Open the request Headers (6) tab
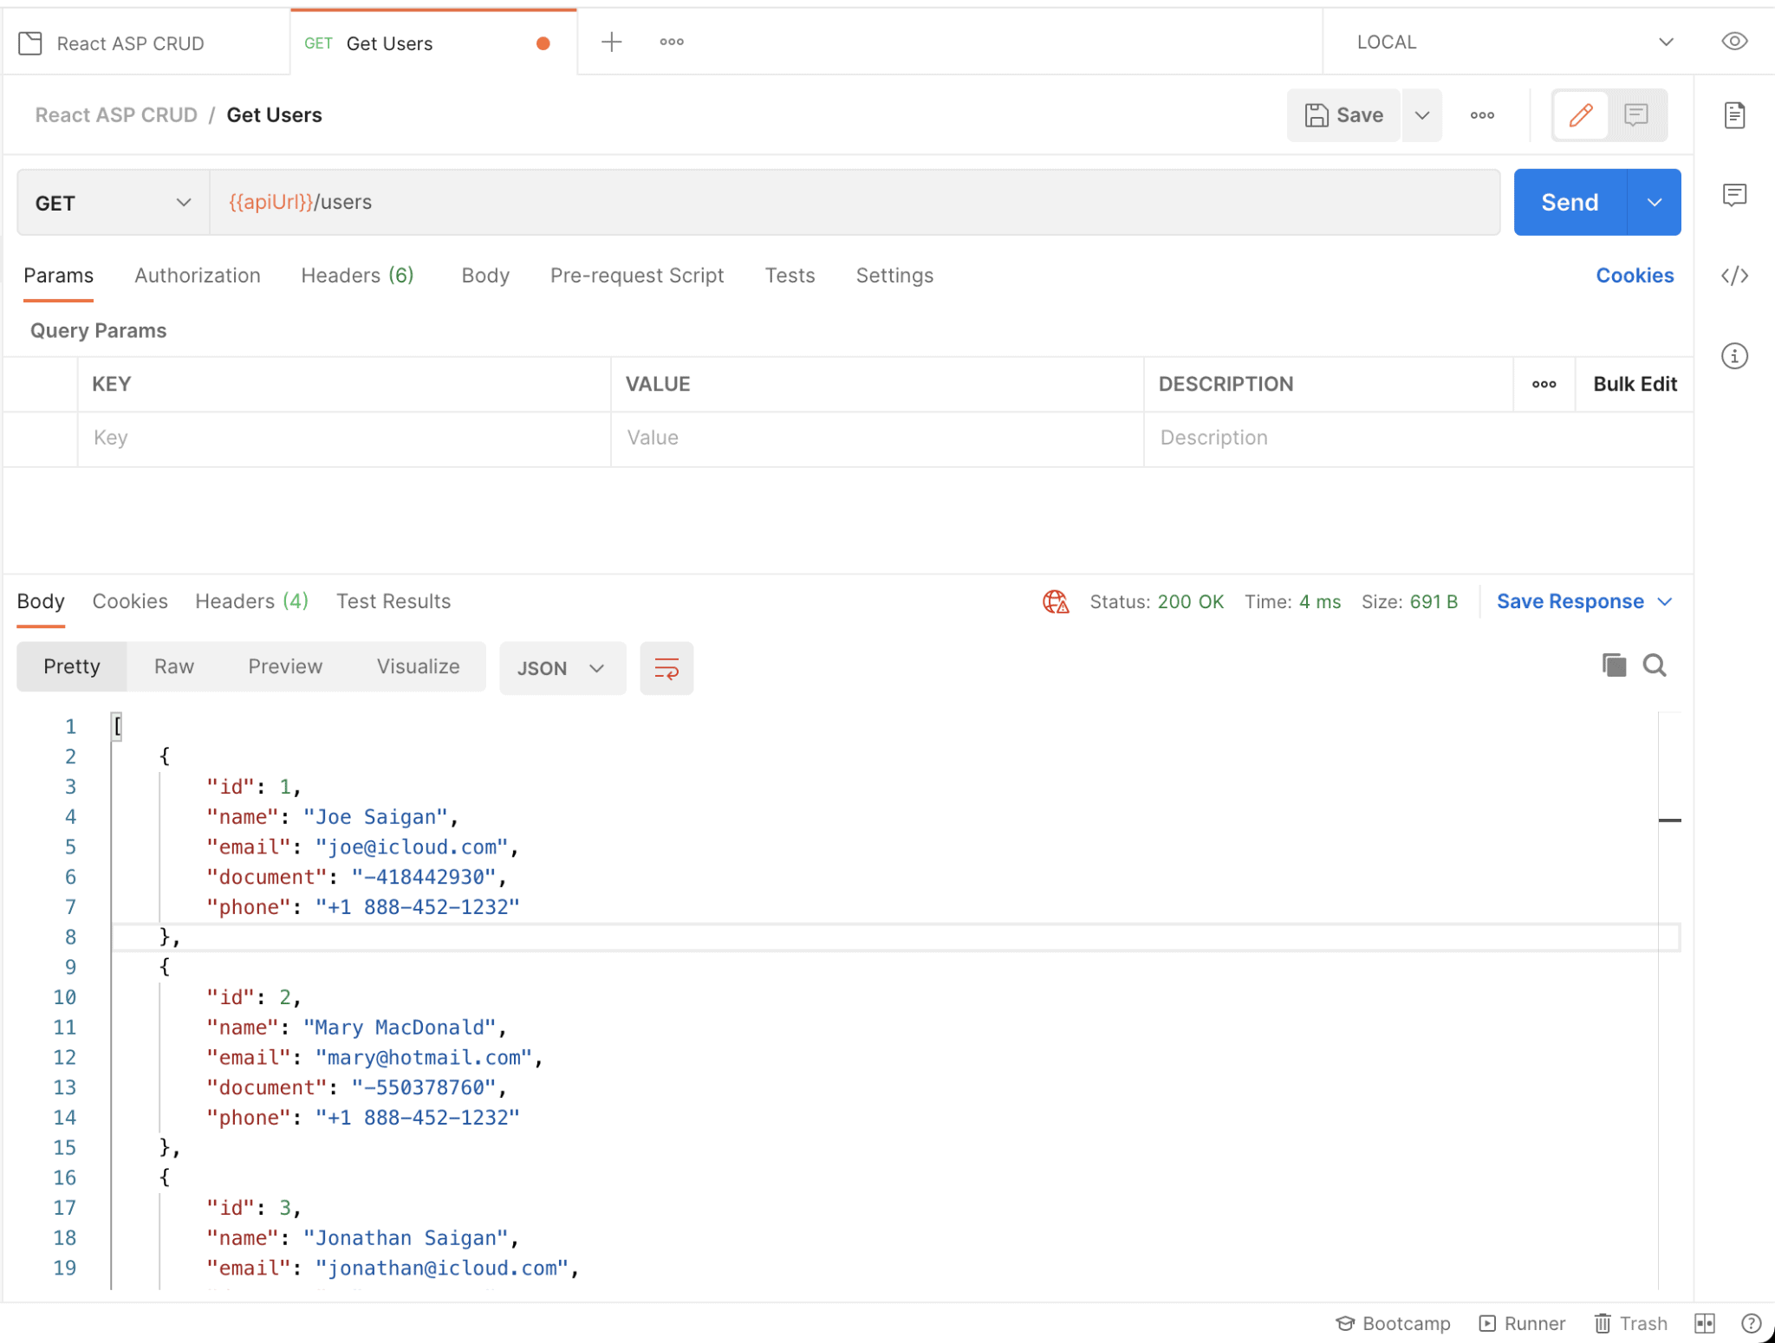The image size is (1775, 1343). pos(357,276)
